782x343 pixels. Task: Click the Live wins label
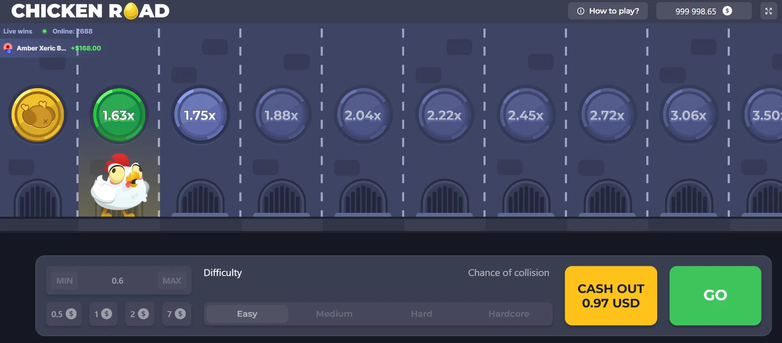(18, 31)
